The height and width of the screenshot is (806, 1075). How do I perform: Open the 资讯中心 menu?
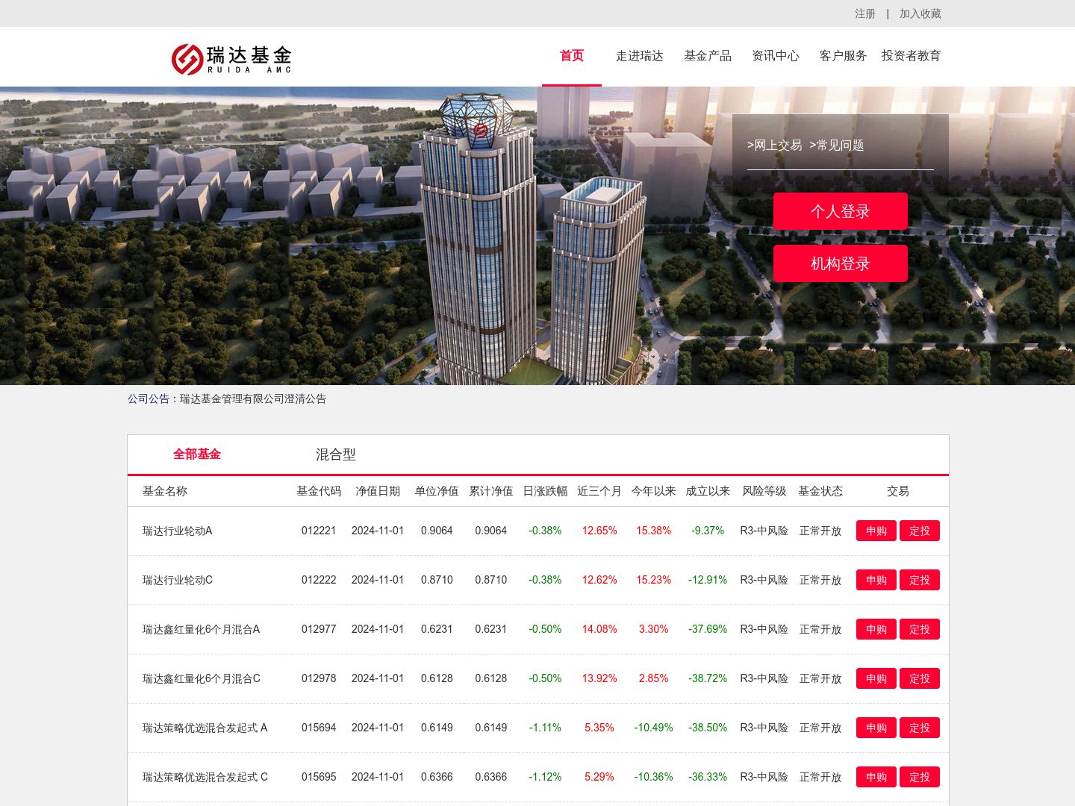tap(776, 56)
